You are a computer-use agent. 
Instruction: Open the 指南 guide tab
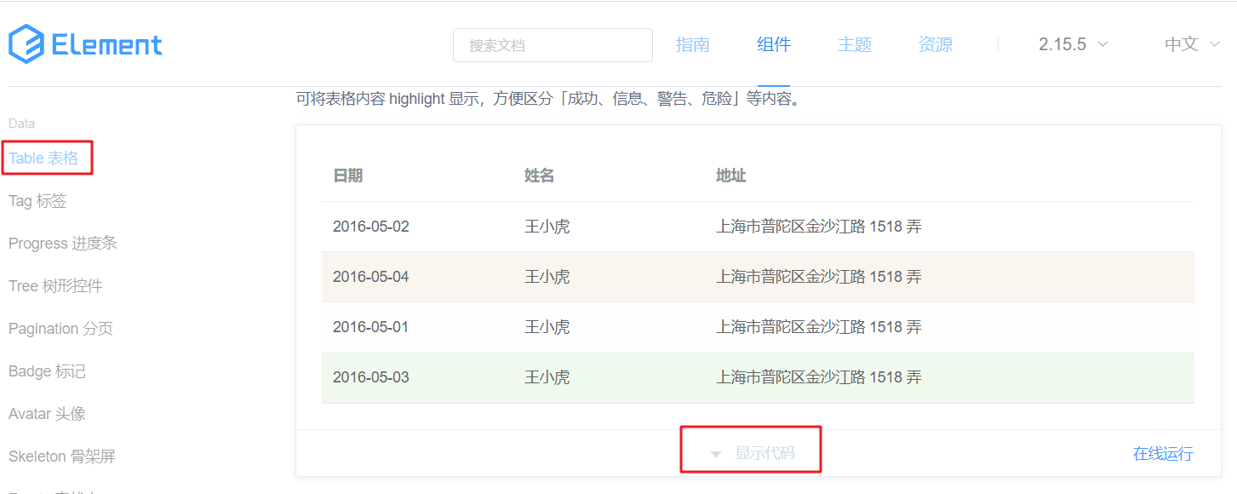pyautogui.click(x=692, y=44)
